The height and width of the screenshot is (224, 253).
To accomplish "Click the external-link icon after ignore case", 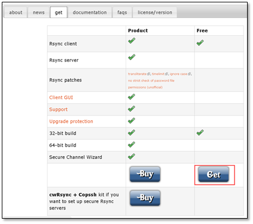I will (x=189, y=74).
